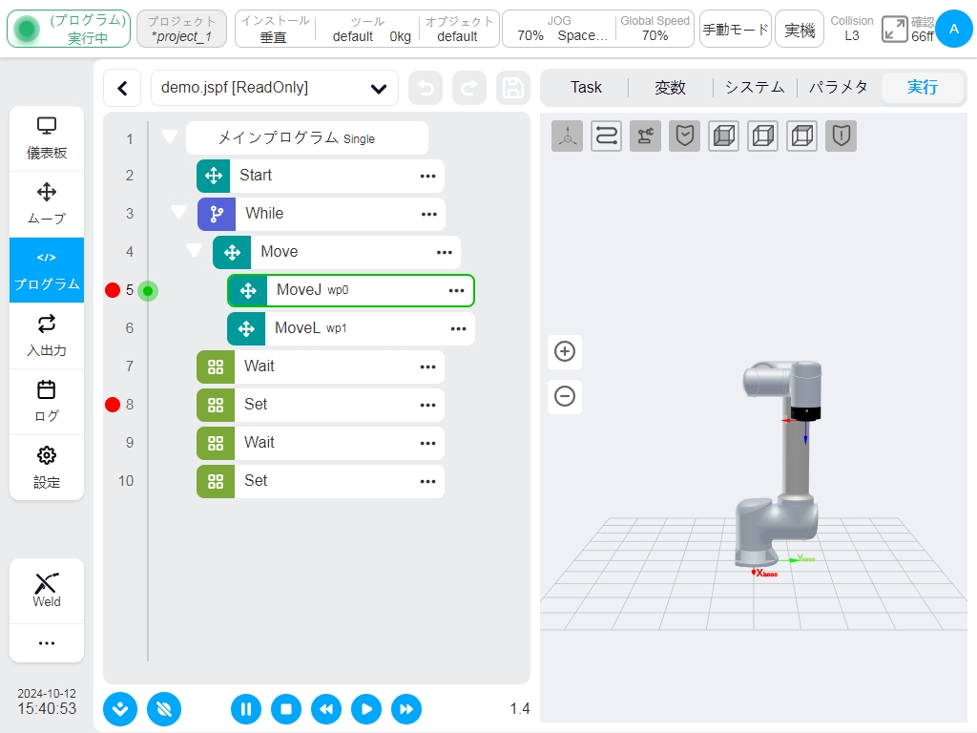Click the rewind step-back button
Viewport: 977px width, 733px height.
point(326,709)
